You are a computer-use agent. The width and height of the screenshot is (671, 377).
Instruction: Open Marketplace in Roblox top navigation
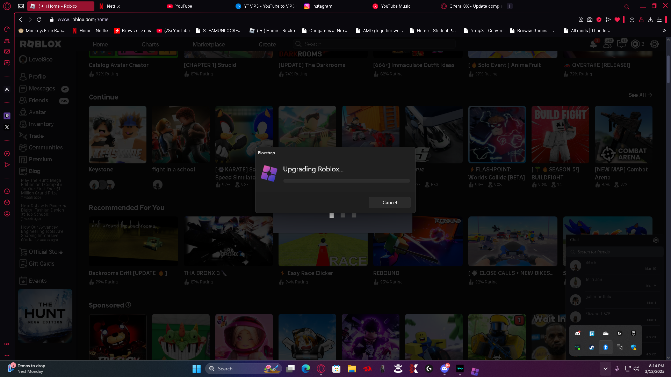click(x=209, y=44)
